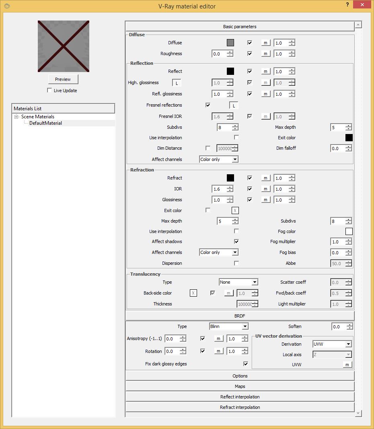This screenshot has height=429, width=374.
Task: Click the Reflect black color swatch
Action: pyautogui.click(x=230, y=71)
